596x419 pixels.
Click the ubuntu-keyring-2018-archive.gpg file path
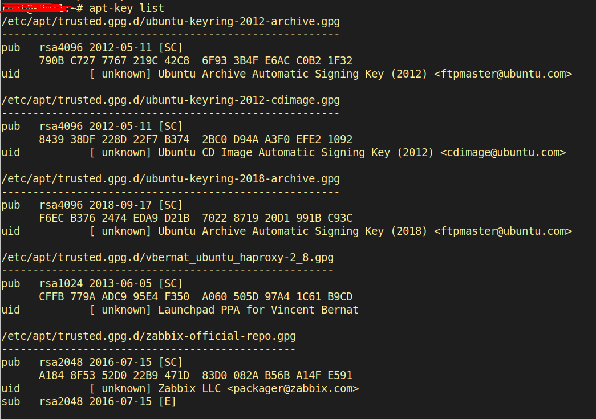(171, 178)
